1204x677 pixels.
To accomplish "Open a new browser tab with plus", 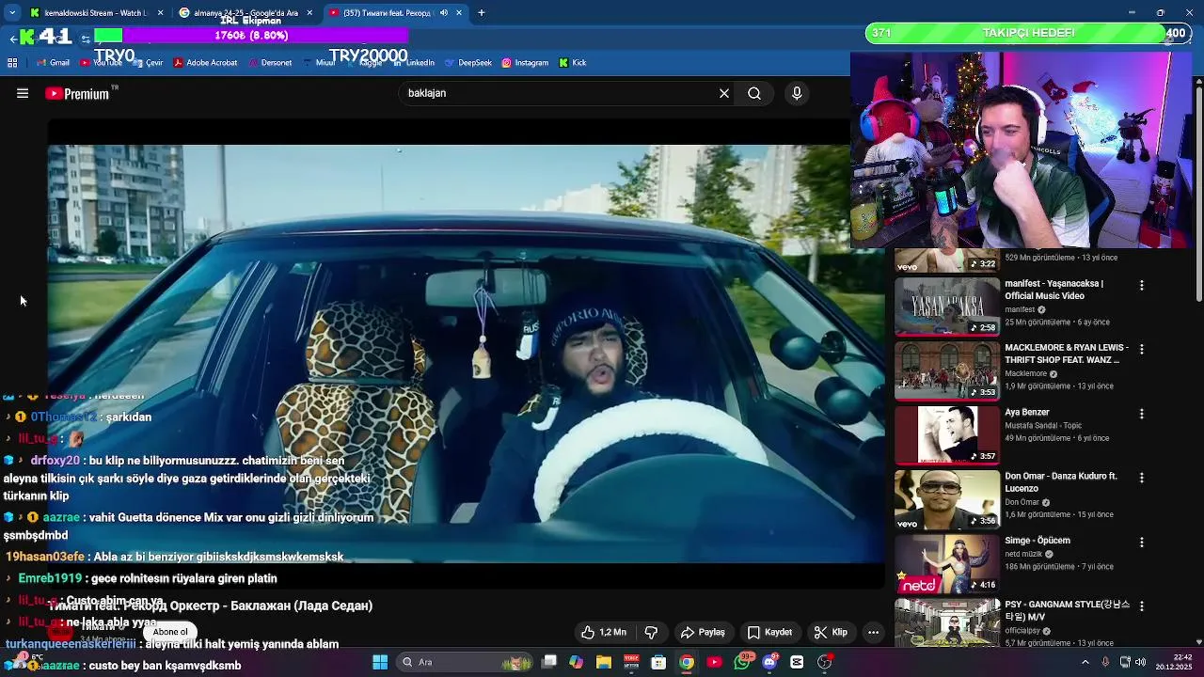I will (482, 13).
